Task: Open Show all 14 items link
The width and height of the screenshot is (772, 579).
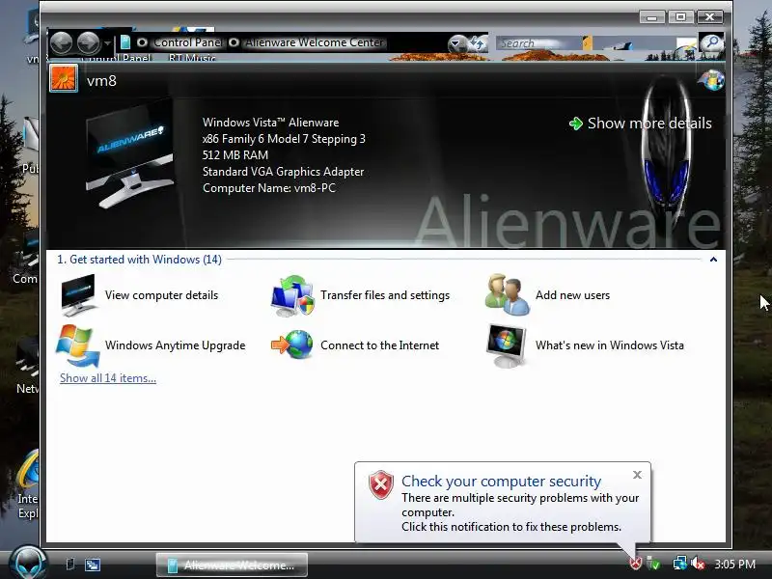Action: click(108, 378)
